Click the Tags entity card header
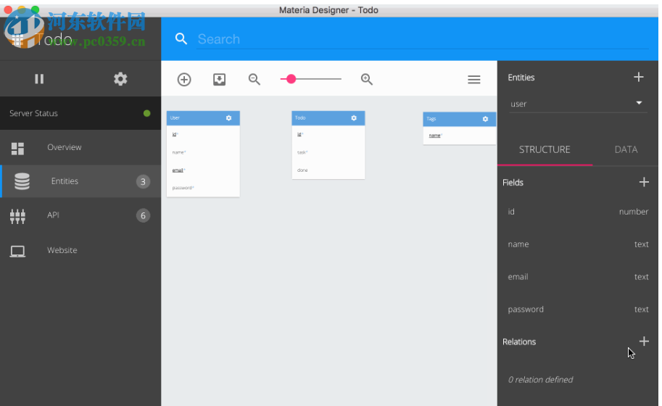 click(x=460, y=119)
